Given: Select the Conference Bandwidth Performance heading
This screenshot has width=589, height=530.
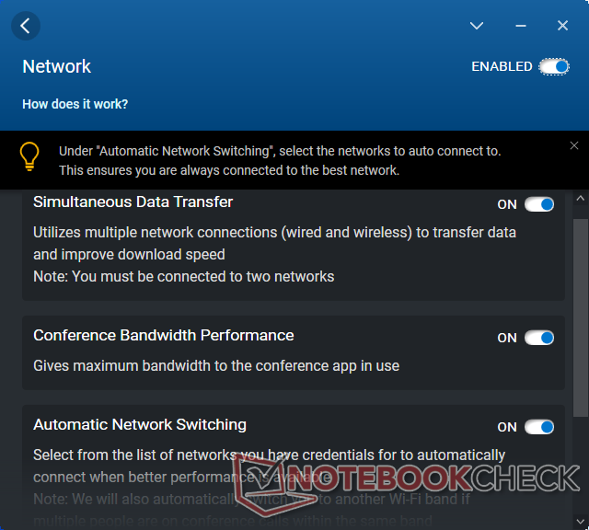Looking at the screenshot, I should pos(164,335).
